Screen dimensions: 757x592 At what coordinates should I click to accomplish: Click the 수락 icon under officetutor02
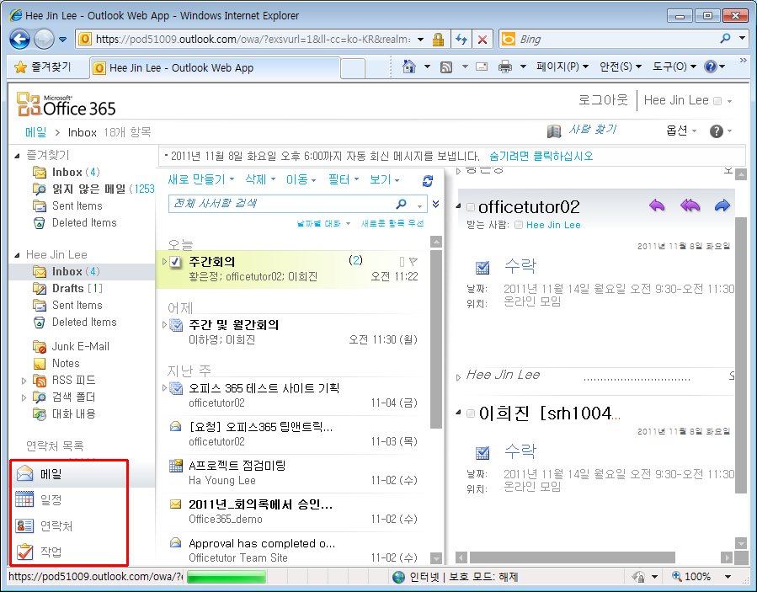(482, 267)
